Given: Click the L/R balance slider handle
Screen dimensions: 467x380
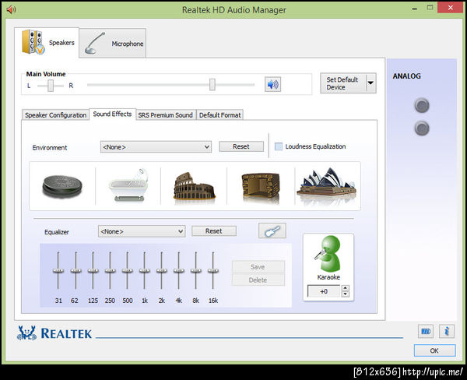Looking at the screenshot, I should (x=51, y=86).
